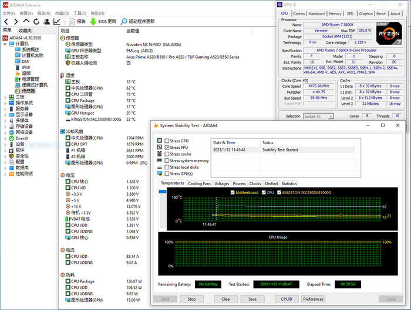Enable the Stress GPU(s) checkbox
This screenshot has width=411, height=310.
(167, 173)
